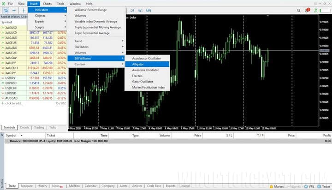The height and width of the screenshot is (190, 332).
Task: Select the arrow cursor tool
Action: [6, 11]
